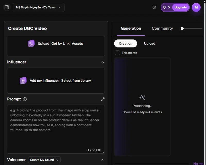The width and height of the screenshot is (206, 165).
Task: Click the purple image upload icon
Action: [x=31, y=43]
